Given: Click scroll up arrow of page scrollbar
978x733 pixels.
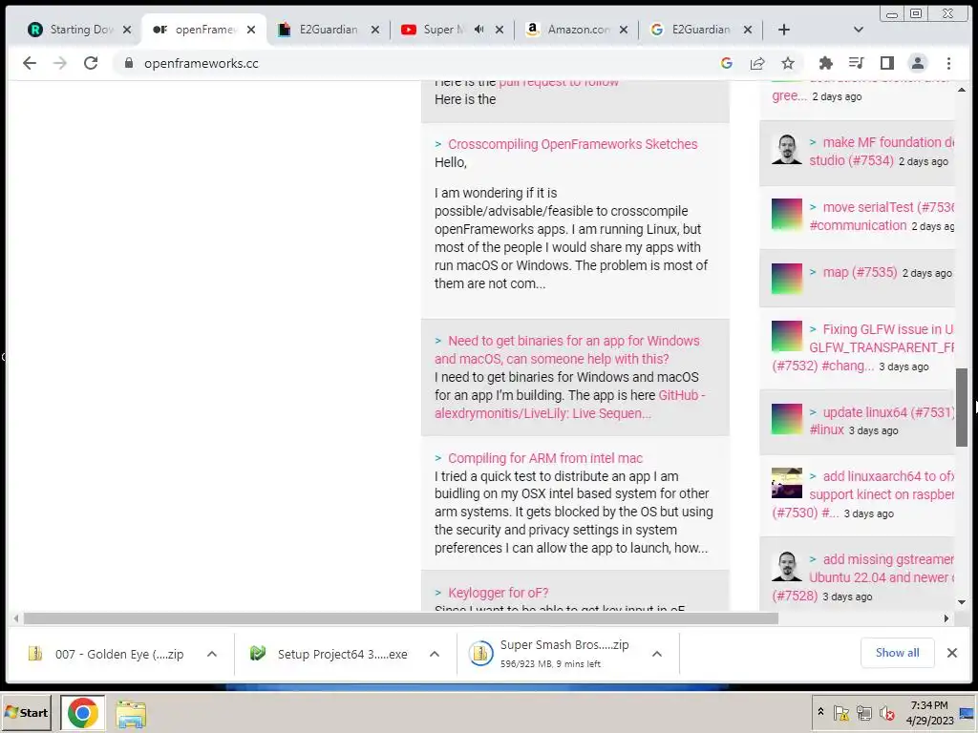Looking at the screenshot, I should (x=962, y=90).
